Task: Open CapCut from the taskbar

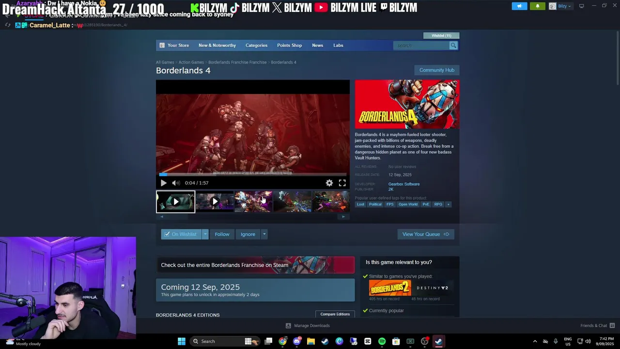Action: coord(368,341)
